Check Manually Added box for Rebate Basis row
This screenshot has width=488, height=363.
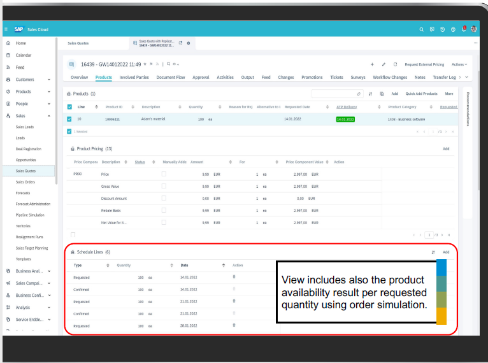[164, 210]
